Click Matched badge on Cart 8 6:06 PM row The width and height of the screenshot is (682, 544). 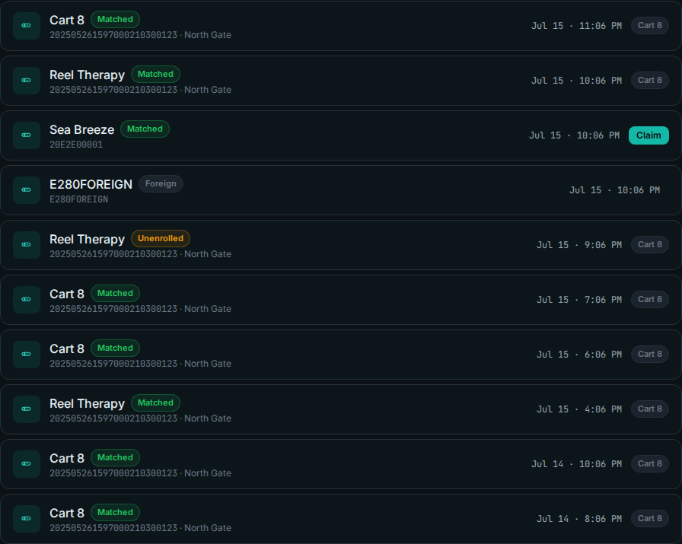115,348
